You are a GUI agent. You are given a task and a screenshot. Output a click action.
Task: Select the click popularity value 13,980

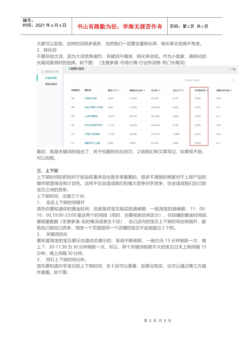[x=176, y=134]
